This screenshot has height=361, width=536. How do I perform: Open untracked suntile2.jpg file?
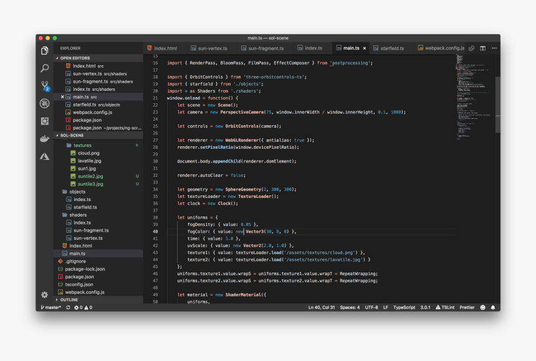click(98, 176)
